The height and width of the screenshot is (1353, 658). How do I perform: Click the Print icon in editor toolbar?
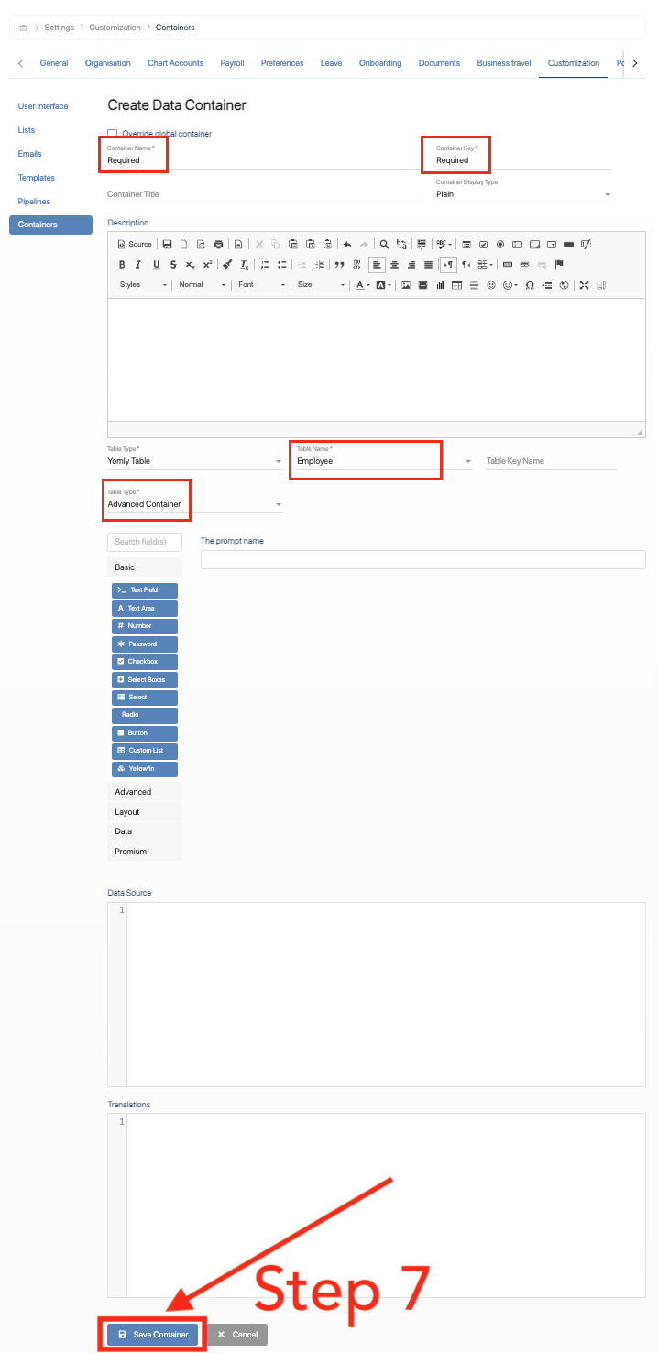218,245
